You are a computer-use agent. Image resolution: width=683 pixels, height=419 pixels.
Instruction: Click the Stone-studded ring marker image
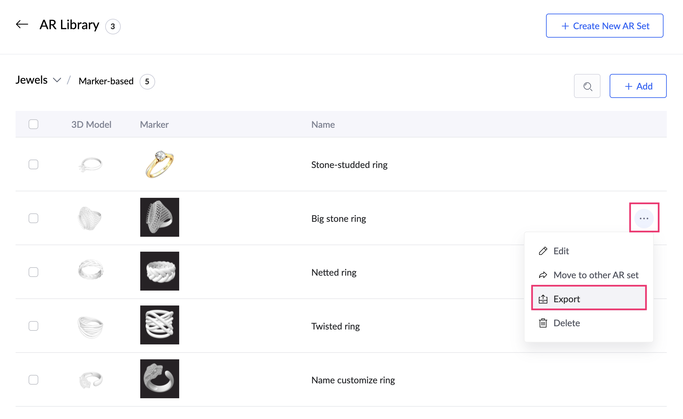(x=160, y=164)
